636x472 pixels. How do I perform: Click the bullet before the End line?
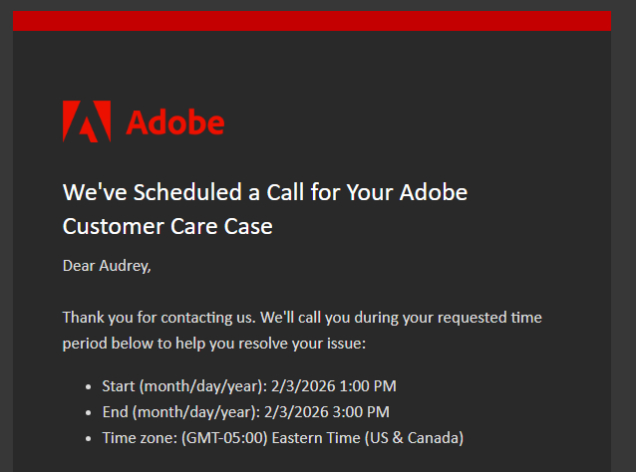tap(89, 412)
